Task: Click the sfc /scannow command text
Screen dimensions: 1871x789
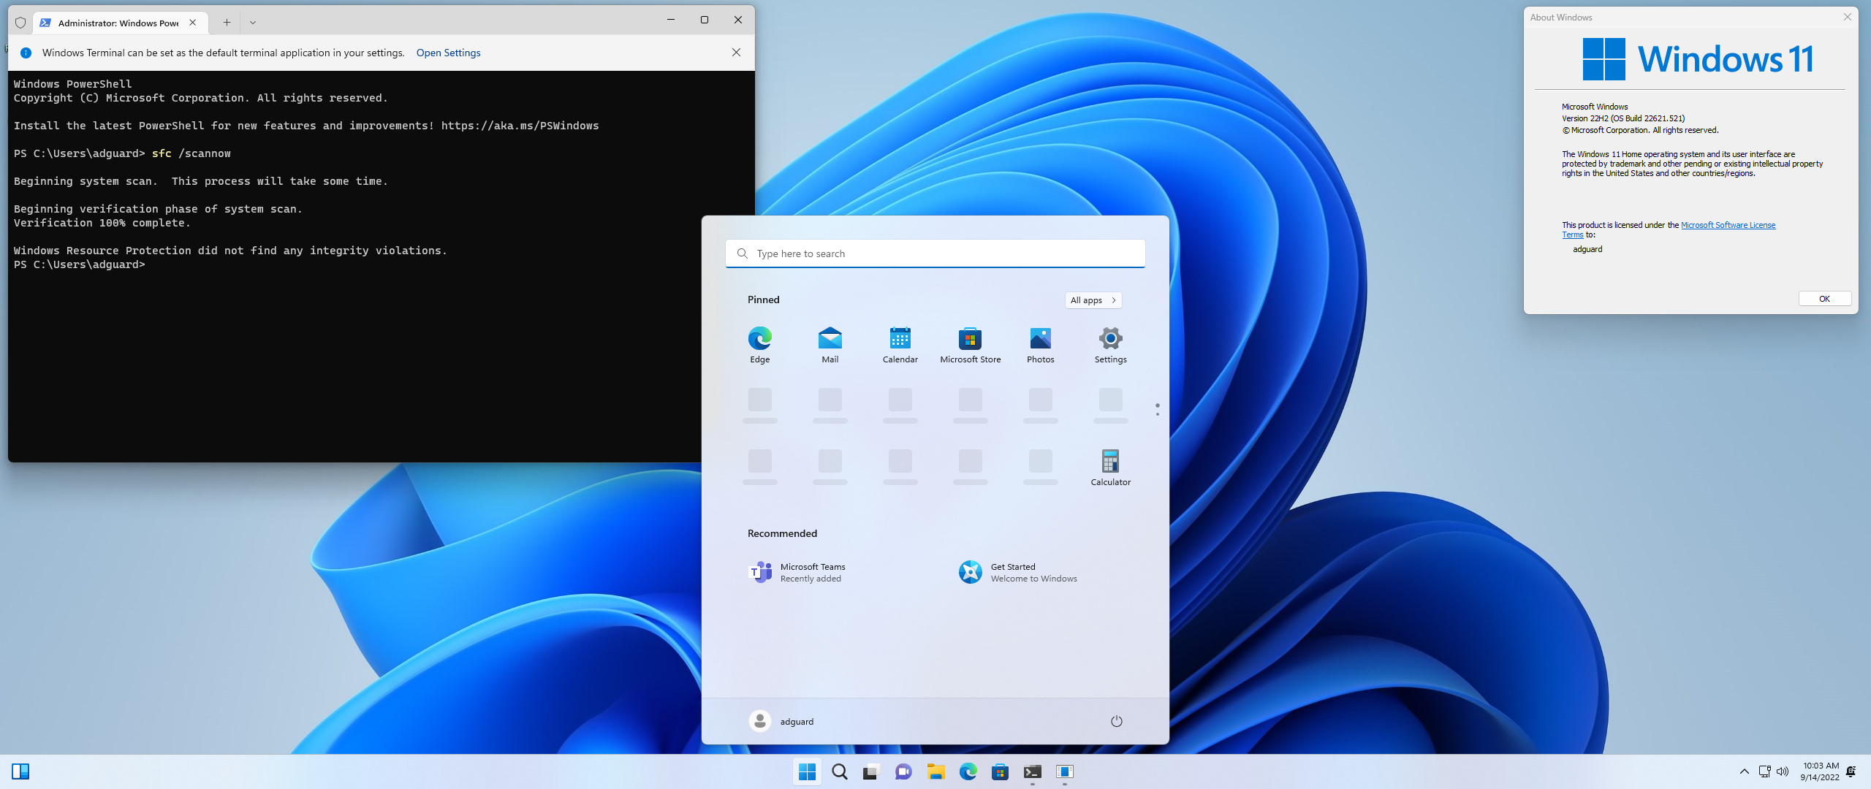Action: 191,153
